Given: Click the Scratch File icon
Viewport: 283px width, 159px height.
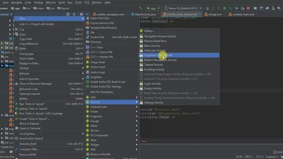Looking at the screenshot, I should click(x=88, y=37).
